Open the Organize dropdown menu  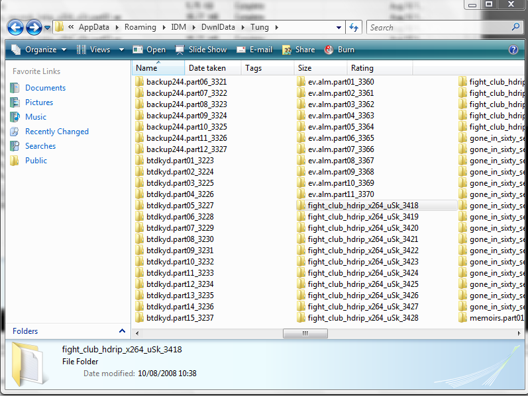click(x=39, y=50)
